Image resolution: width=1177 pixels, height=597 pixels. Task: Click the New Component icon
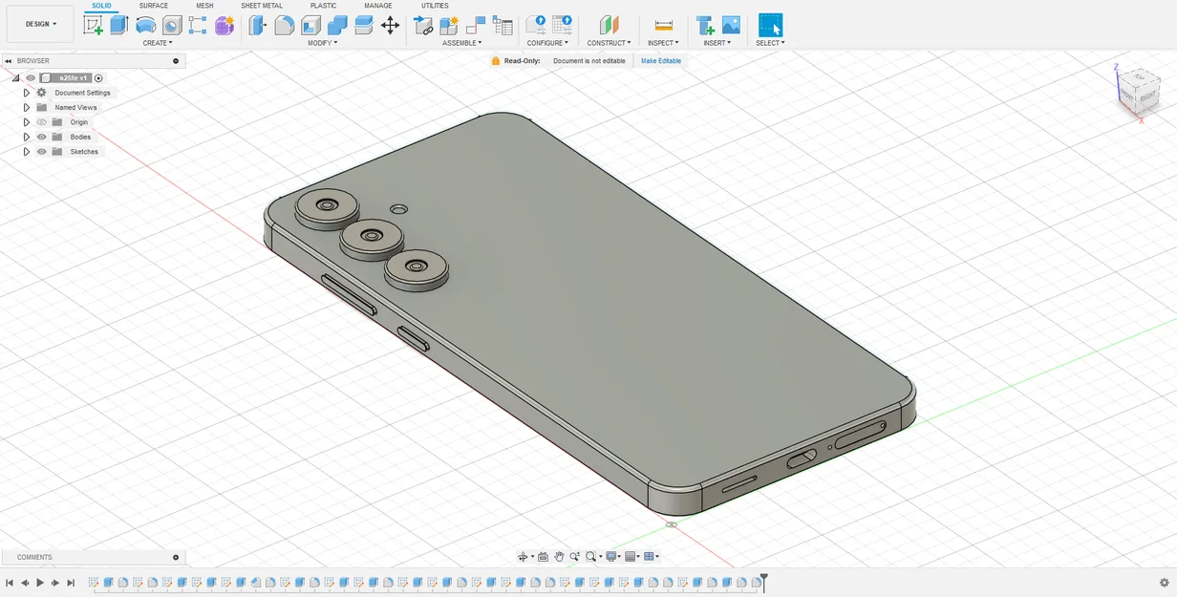[x=449, y=26]
